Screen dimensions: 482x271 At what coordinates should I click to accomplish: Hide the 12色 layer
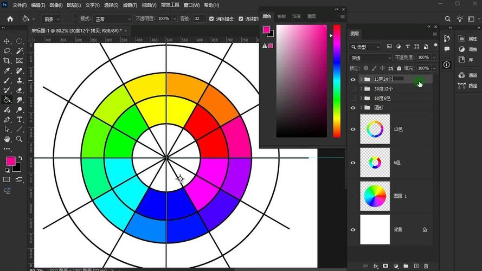(353, 130)
